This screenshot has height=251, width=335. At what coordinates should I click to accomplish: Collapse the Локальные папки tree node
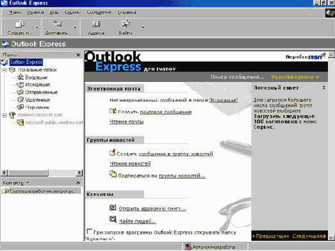click(4, 70)
